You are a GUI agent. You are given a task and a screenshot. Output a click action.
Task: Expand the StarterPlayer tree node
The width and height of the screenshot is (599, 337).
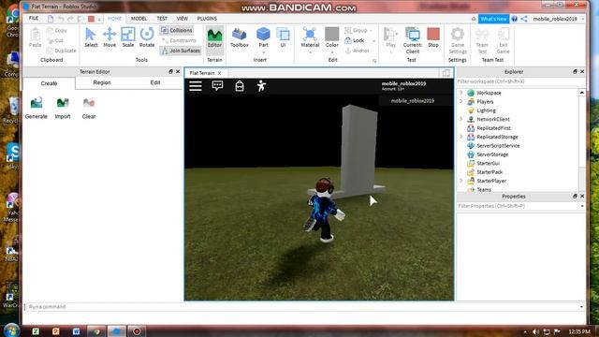tap(461, 181)
